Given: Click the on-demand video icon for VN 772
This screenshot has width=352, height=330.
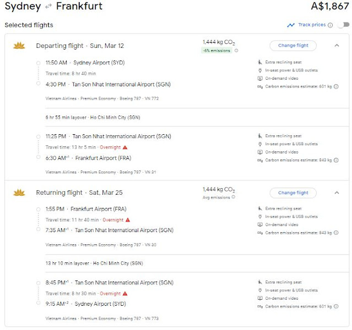Looking at the screenshot, I should (x=260, y=78).
